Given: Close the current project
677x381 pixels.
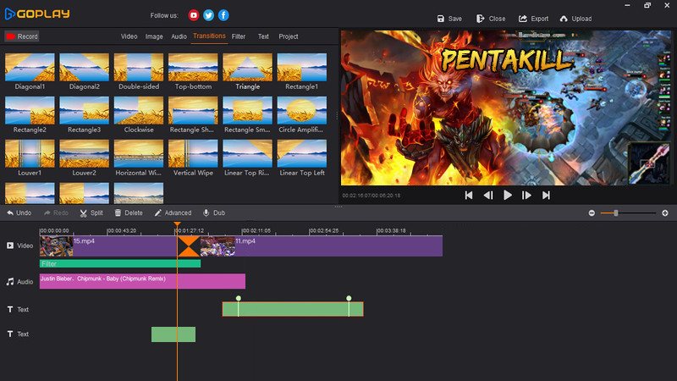Looking at the screenshot, I should coord(491,19).
